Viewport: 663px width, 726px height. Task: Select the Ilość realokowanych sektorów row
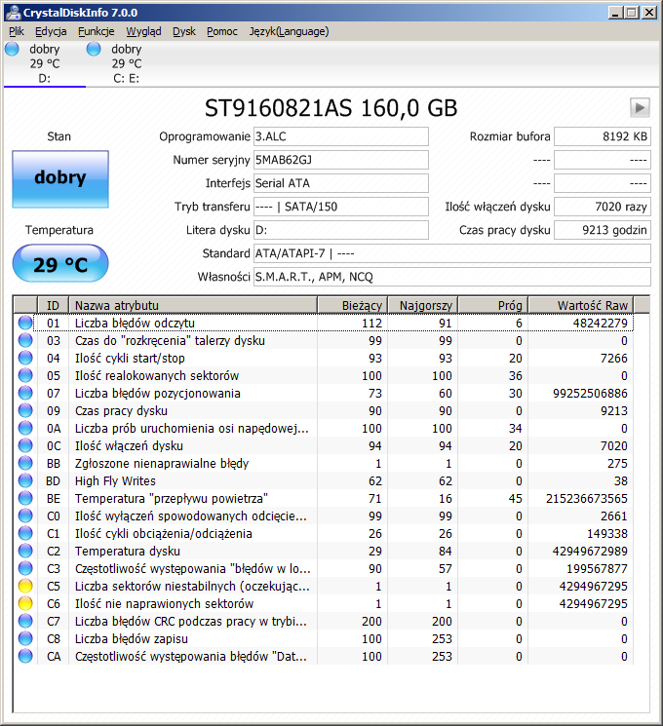324,375
